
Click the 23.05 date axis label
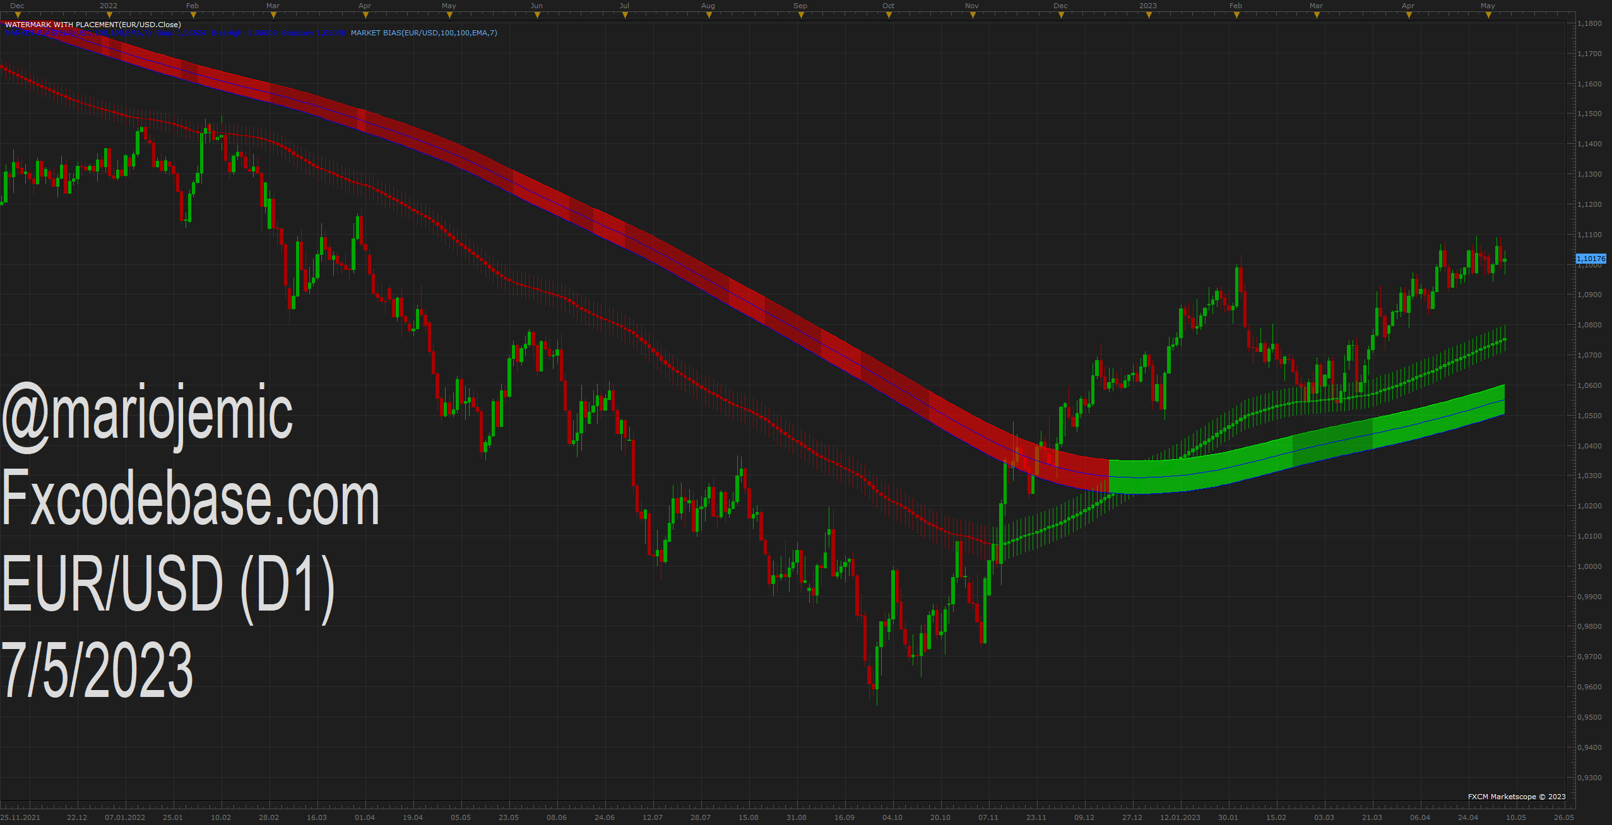509,817
